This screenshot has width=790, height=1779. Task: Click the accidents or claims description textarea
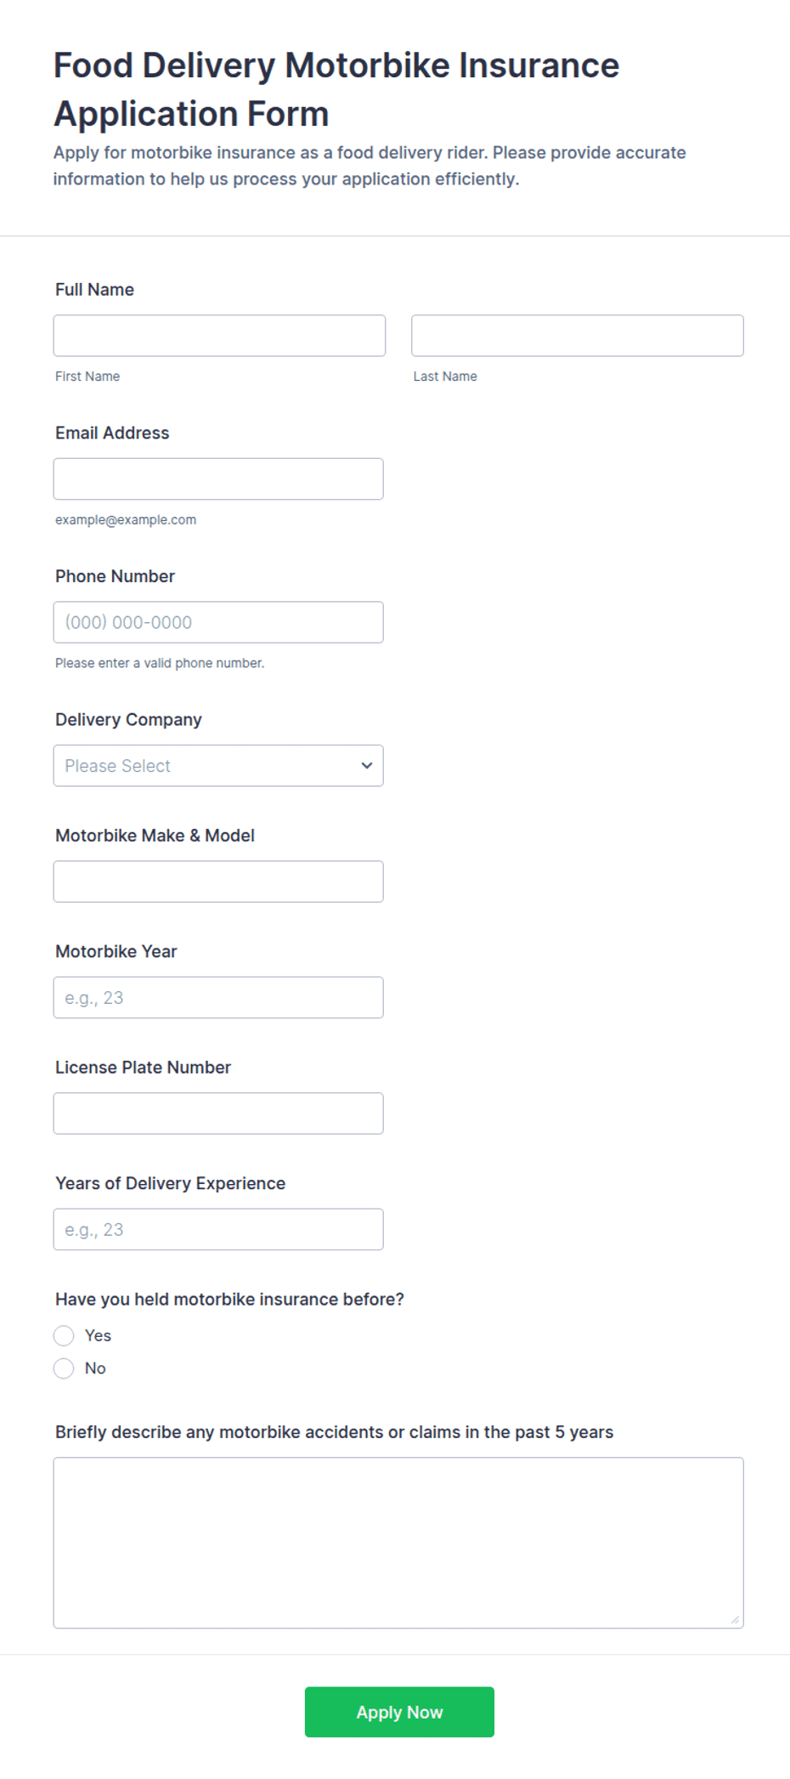click(398, 1543)
